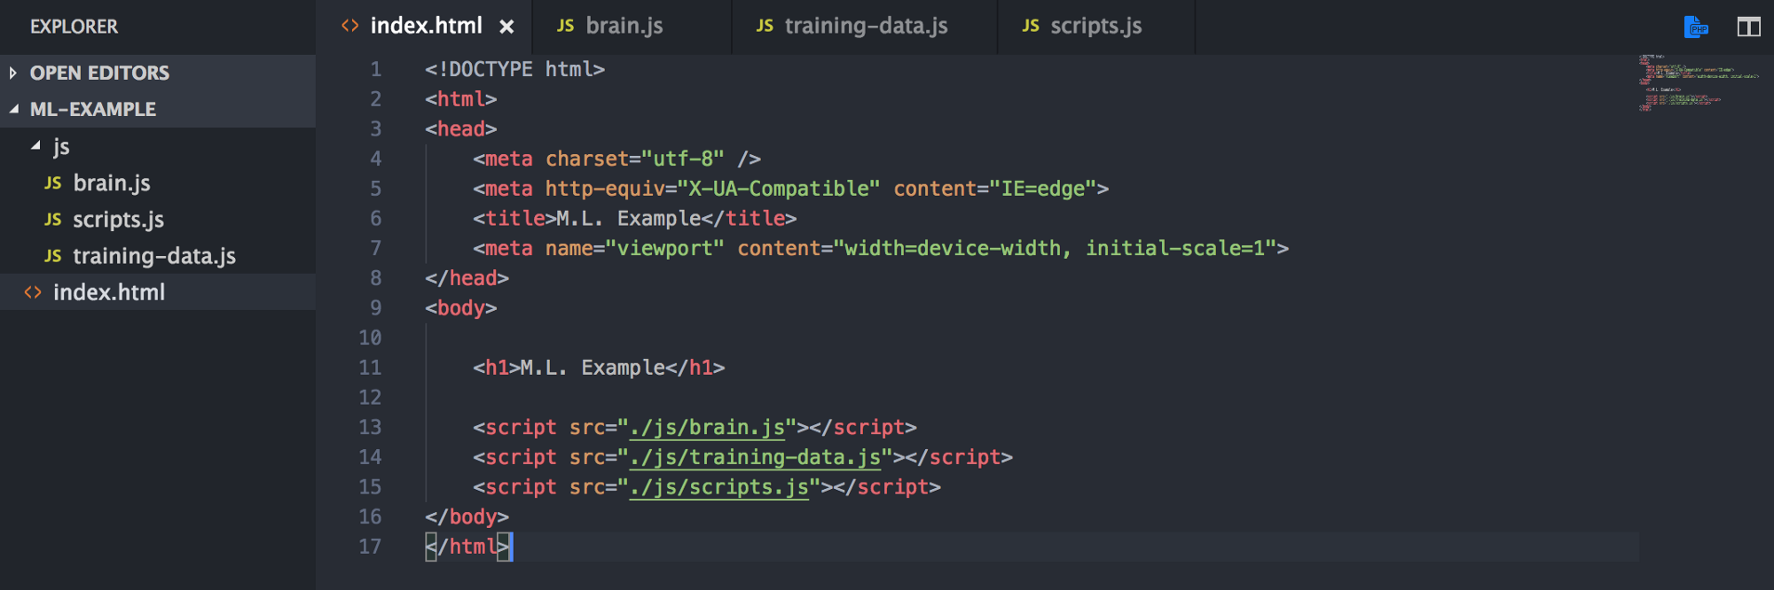Switch to the brain.js tab
Screen dimensions: 1774x590
click(x=624, y=27)
